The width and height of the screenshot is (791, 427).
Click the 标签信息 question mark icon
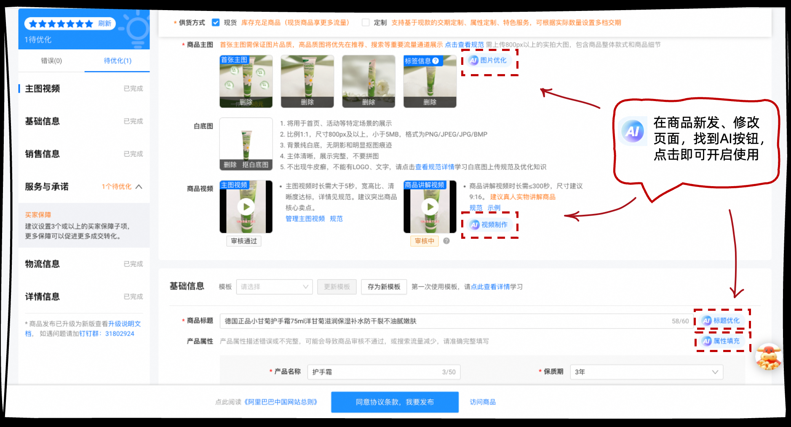pyautogui.click(x=436, y=61)
